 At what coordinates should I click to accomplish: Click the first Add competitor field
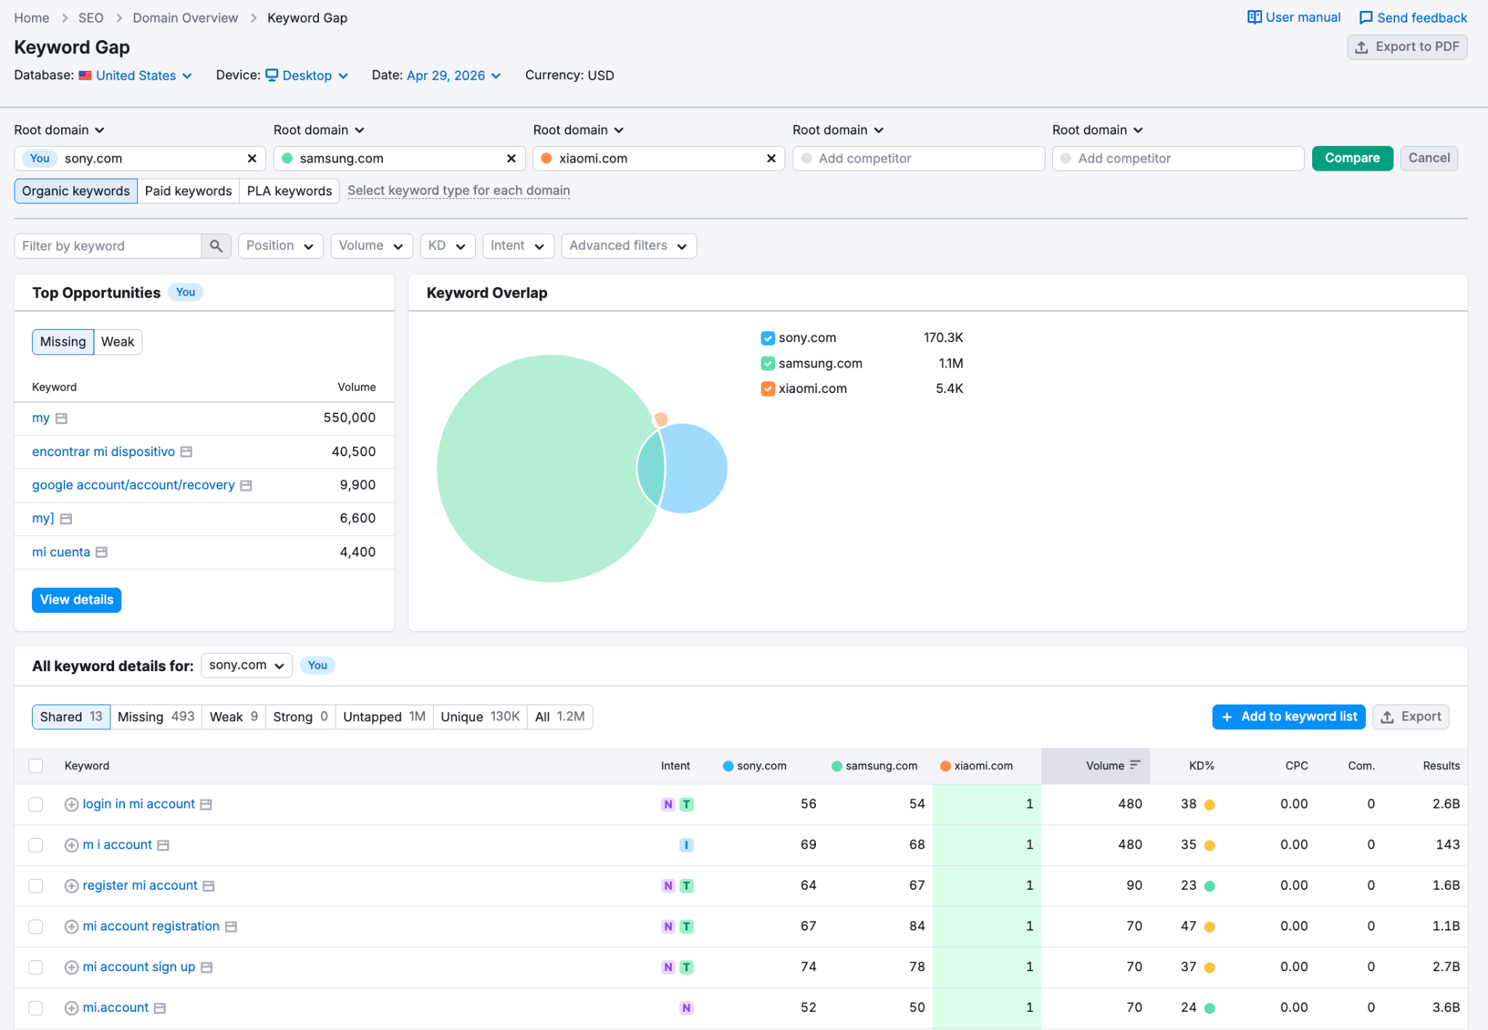click(x=918, y=158)
